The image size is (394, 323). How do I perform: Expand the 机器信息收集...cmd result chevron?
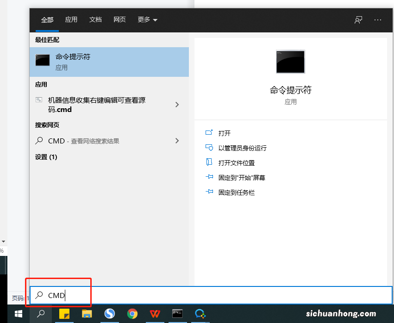point(176,105)
